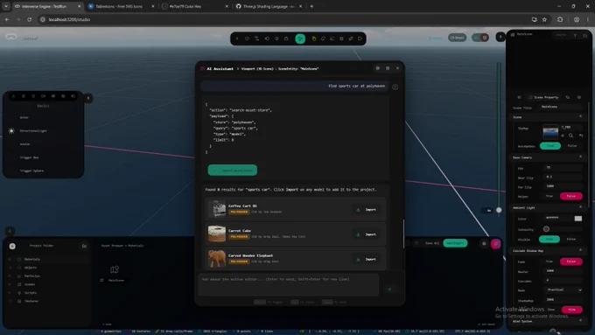Close the AI Assistant dialog
The height and width of the screenshot is (335, 595).
point(397,68)
